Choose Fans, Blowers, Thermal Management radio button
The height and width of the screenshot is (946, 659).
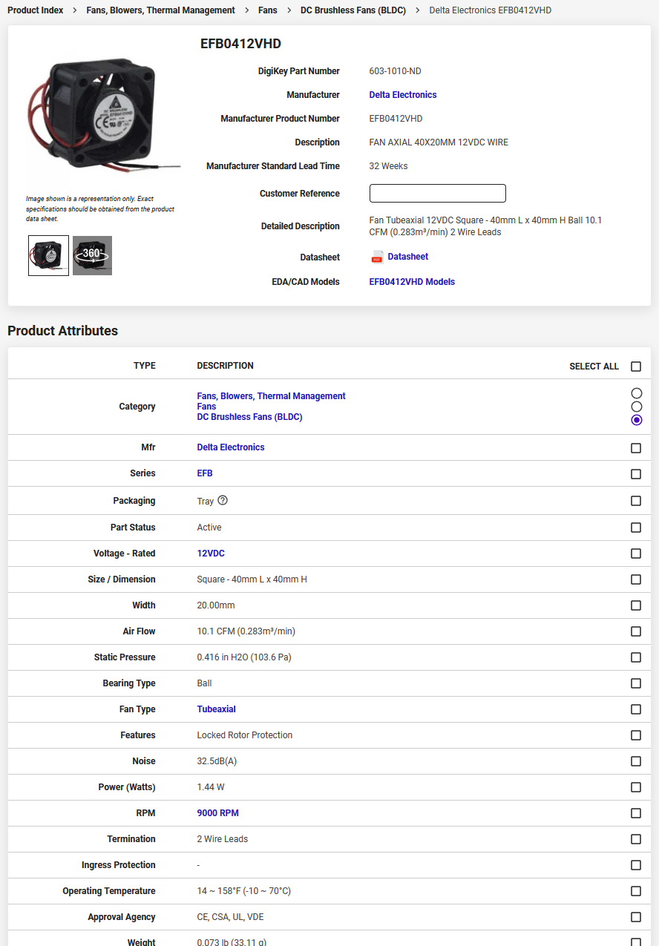[636, 393]
